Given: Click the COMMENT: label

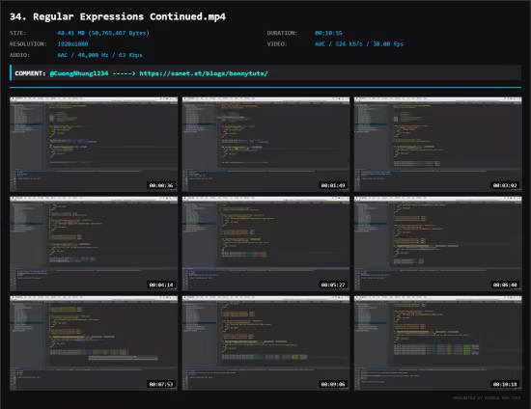Looking at the screenshot, I should coord(30,73).
